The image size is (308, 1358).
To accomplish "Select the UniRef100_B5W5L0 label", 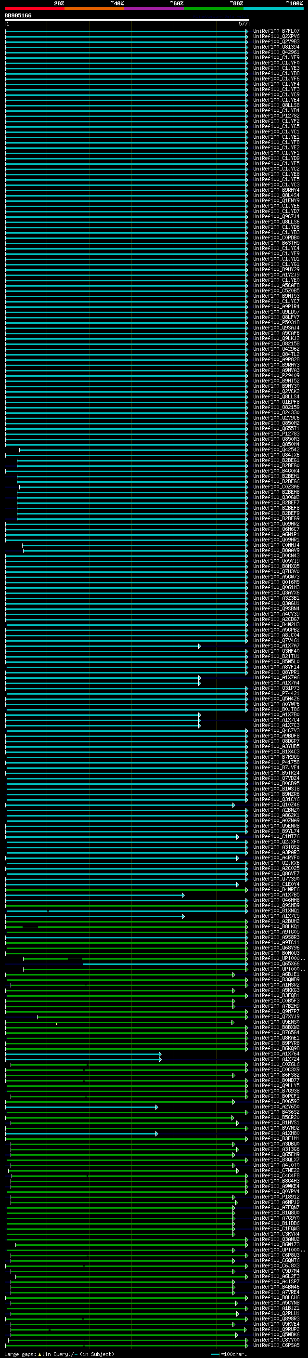I will click(276, 661).
